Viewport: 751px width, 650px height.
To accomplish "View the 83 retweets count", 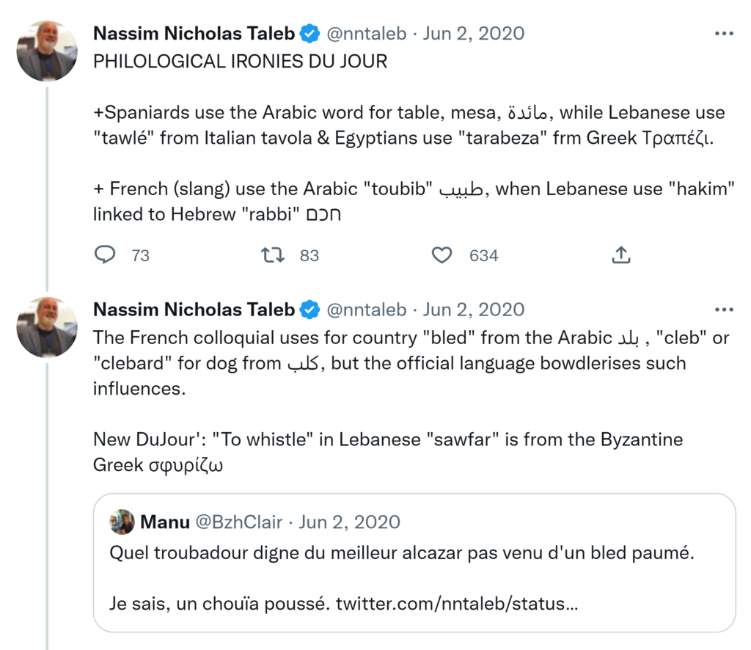I will [309, 255].
